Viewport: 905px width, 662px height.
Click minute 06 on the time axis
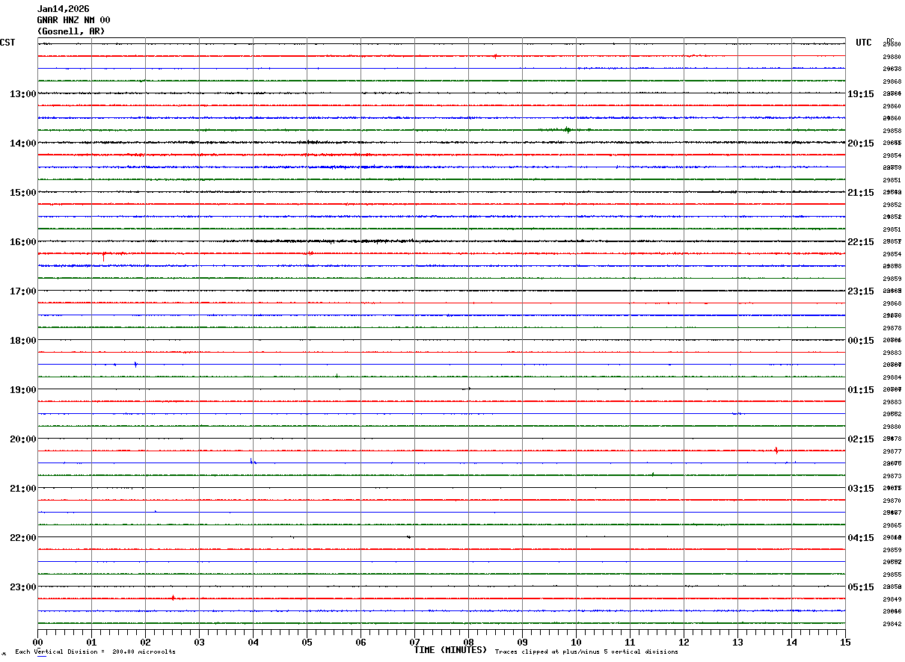click(361, 642)
